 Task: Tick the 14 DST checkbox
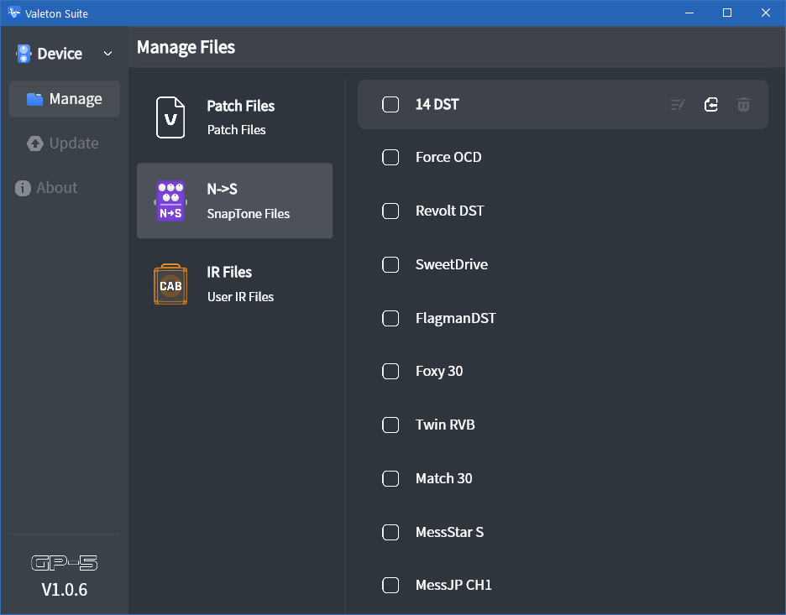(x=390, y=105)
